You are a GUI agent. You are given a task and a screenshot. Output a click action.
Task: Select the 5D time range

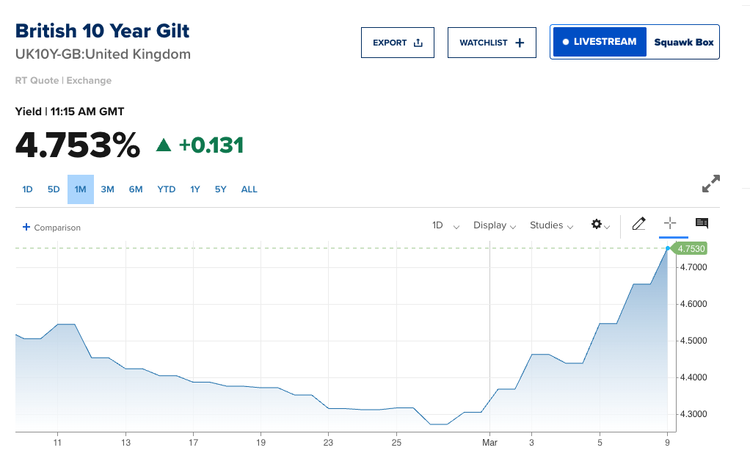(x=54, y=189)
